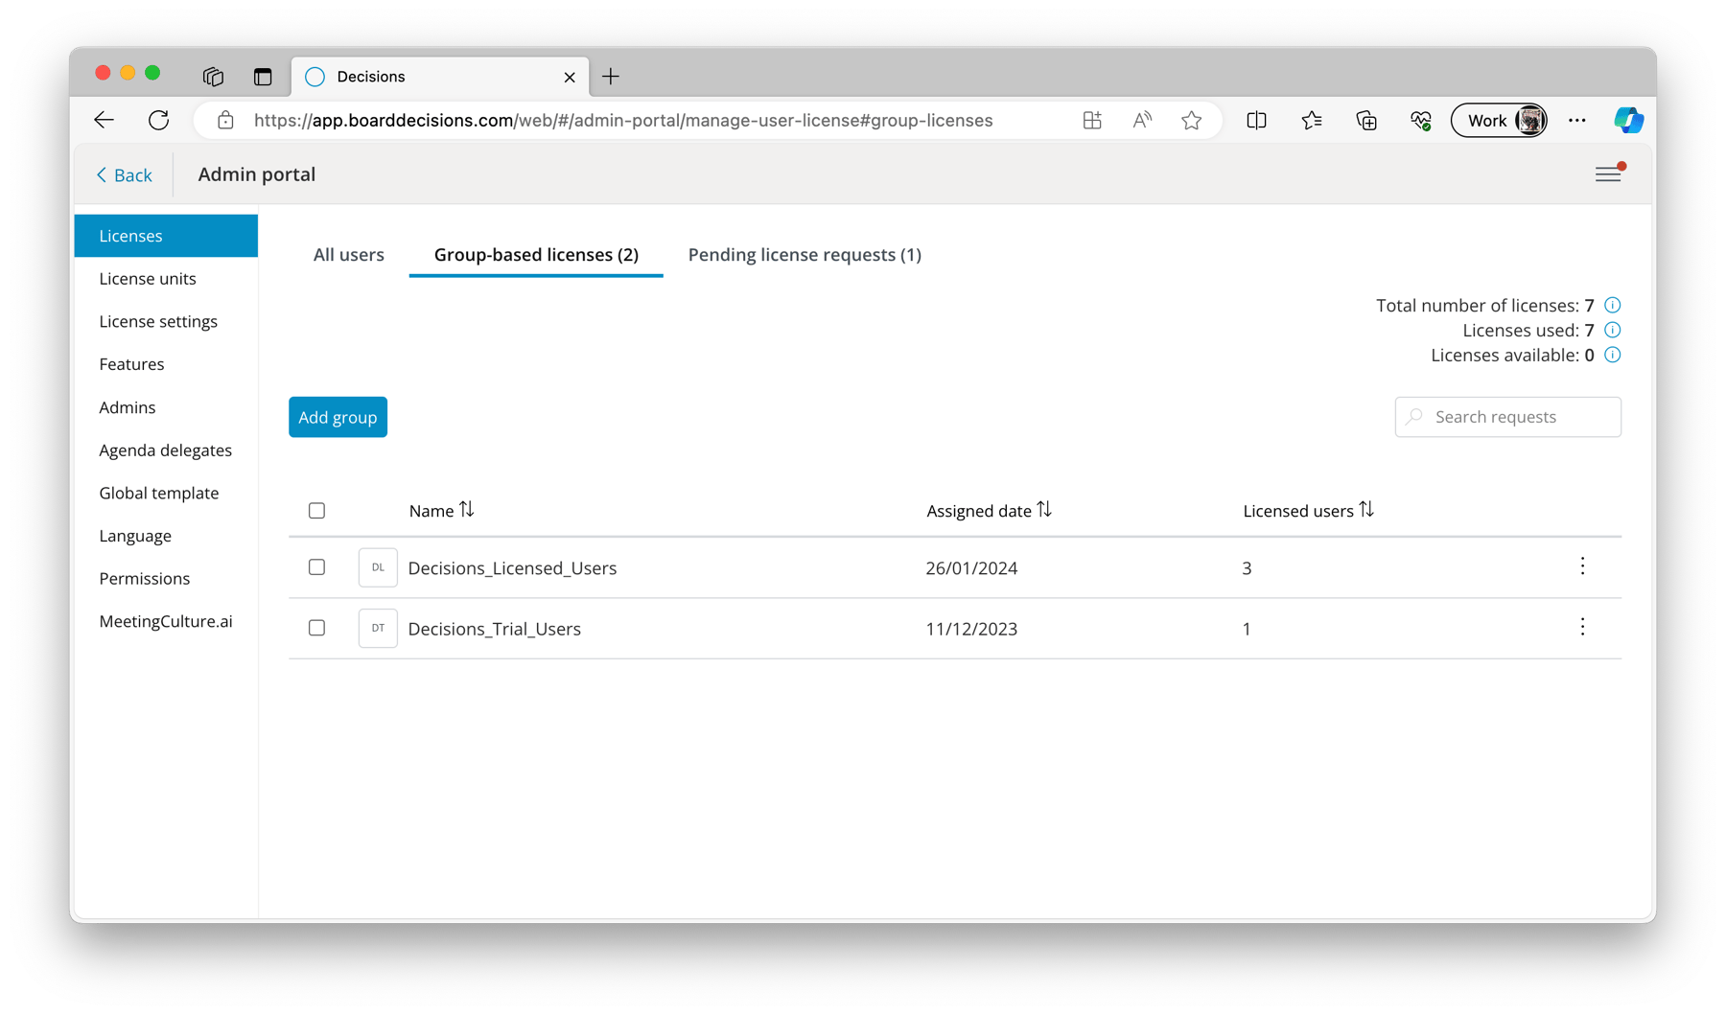Toggle the select-all checkbox in the table header
This screenshot has width=1726, height=1015.
tap(316, 511)
